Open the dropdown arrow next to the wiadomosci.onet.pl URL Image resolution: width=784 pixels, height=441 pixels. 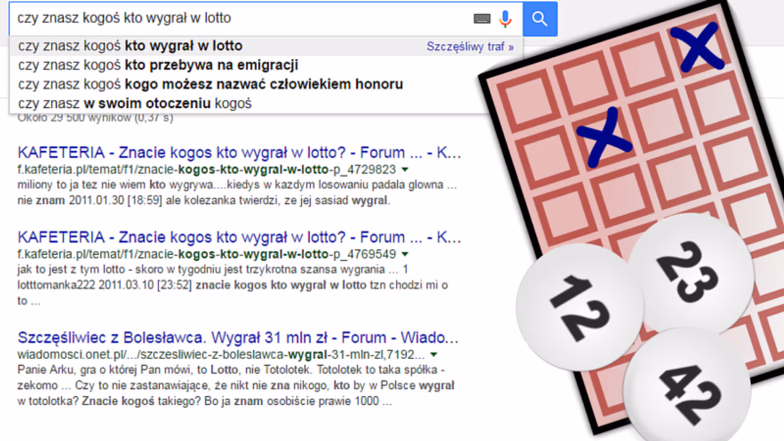click(x=434, y=354)
